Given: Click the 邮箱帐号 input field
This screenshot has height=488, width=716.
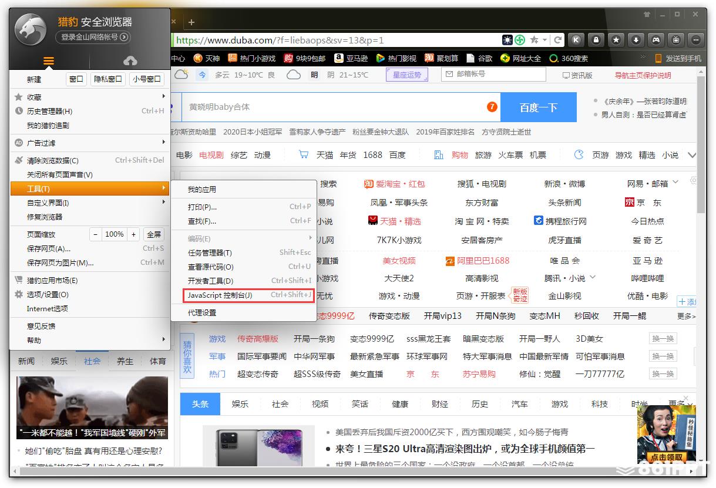Looking at the screenshot, I should click(493, 75).
